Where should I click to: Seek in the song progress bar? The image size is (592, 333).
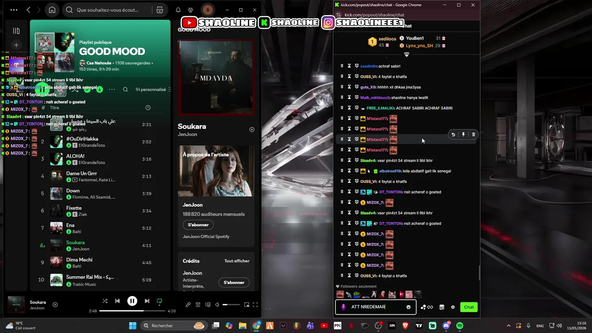pos(132,311)
